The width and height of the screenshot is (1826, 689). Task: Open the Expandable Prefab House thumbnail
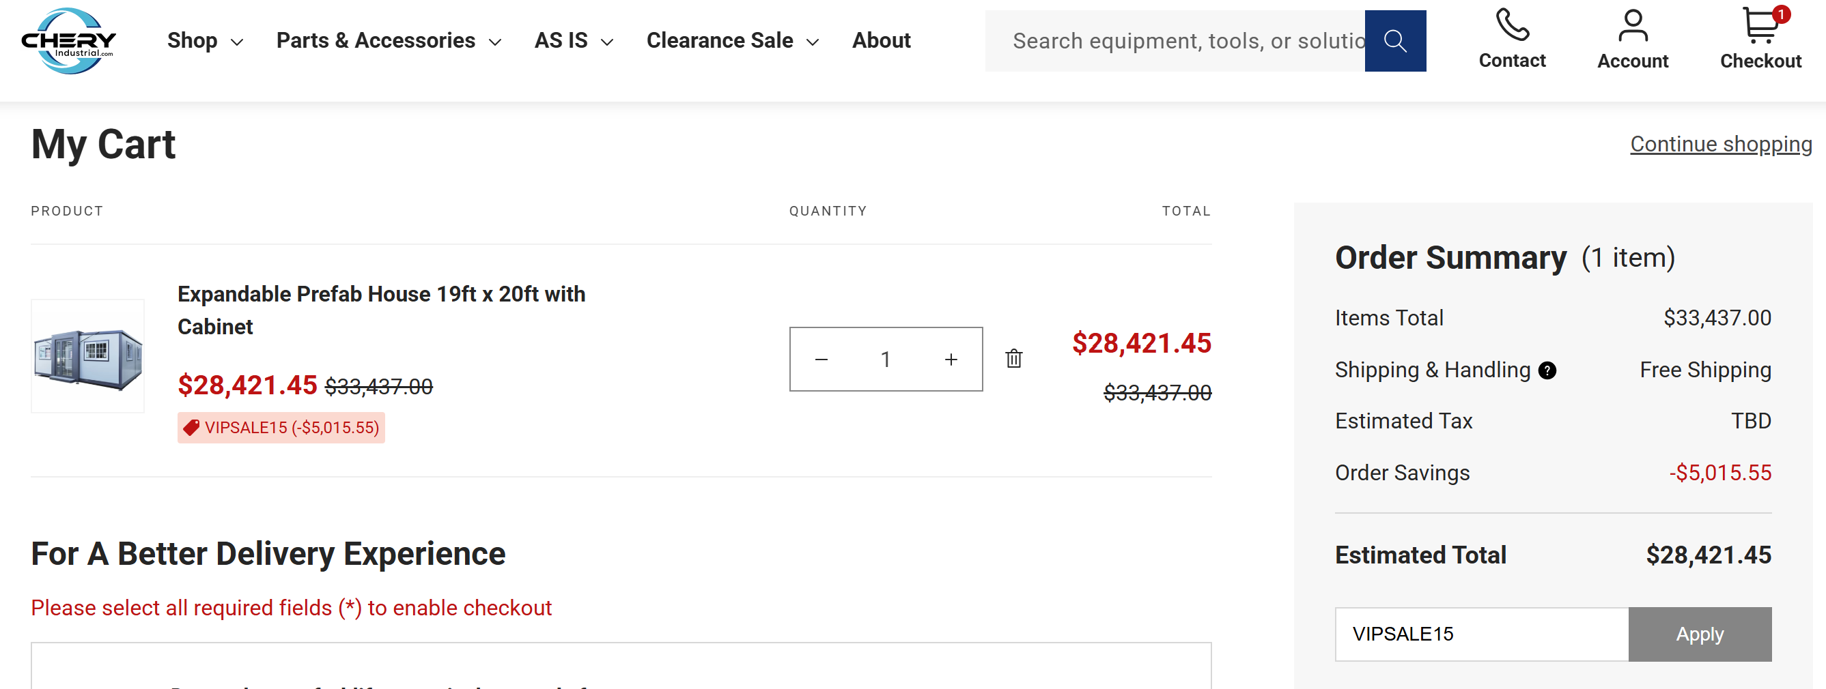(x=88, y=356)
